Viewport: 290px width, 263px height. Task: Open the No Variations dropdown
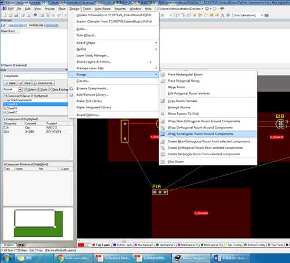262,15
